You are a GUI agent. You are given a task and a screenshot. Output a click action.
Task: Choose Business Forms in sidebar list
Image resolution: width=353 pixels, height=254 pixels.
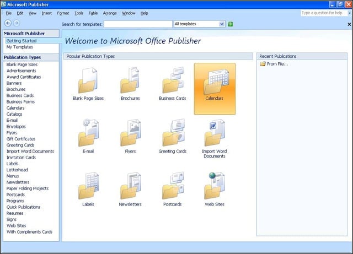(x=20, y=102)
